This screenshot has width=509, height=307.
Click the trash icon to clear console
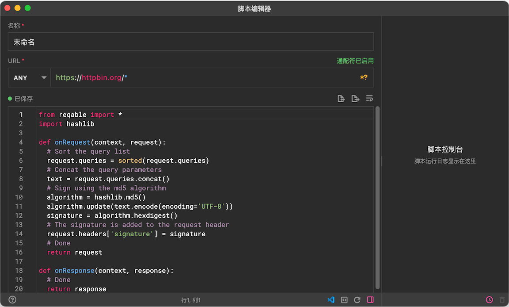(502, 300)
